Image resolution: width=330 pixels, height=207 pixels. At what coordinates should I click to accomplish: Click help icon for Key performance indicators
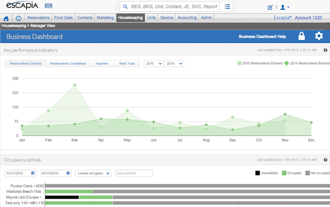[326, 50]
